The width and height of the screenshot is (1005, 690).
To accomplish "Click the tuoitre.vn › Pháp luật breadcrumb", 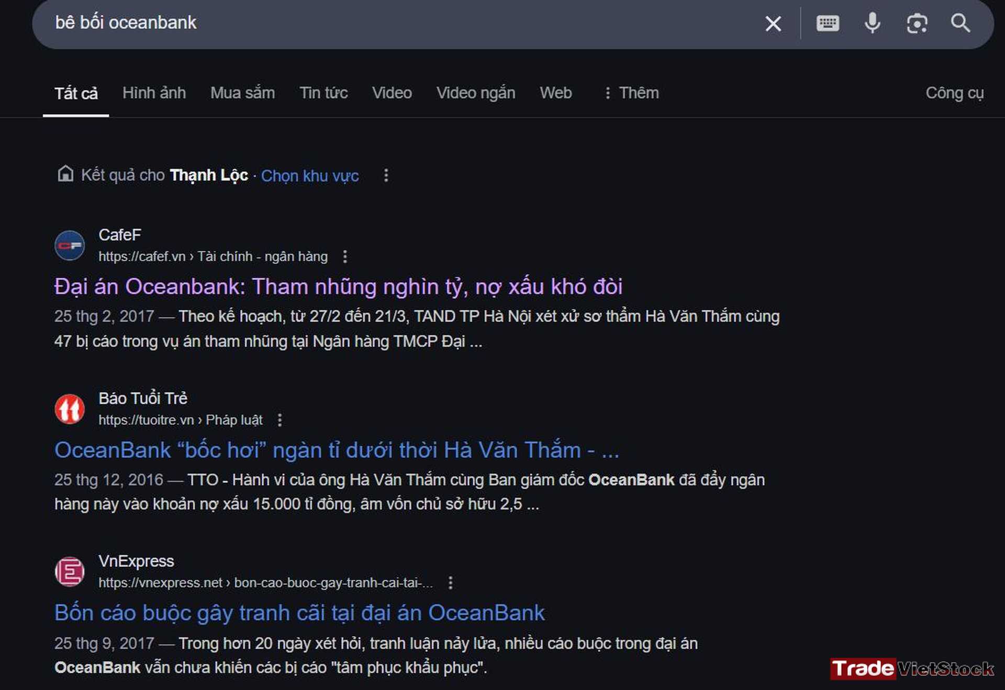I will 181,420.
